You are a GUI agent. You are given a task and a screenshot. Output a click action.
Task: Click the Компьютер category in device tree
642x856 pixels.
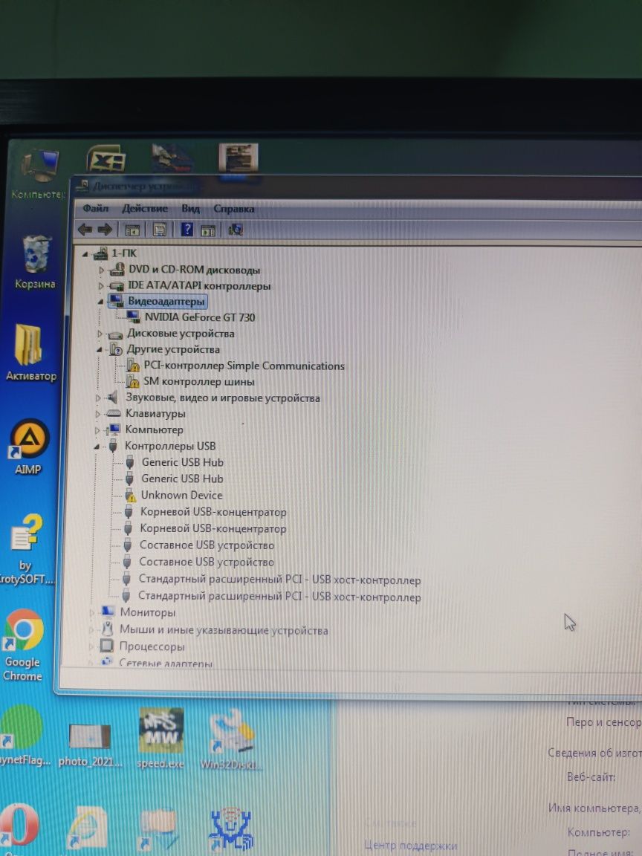(154, 429)
